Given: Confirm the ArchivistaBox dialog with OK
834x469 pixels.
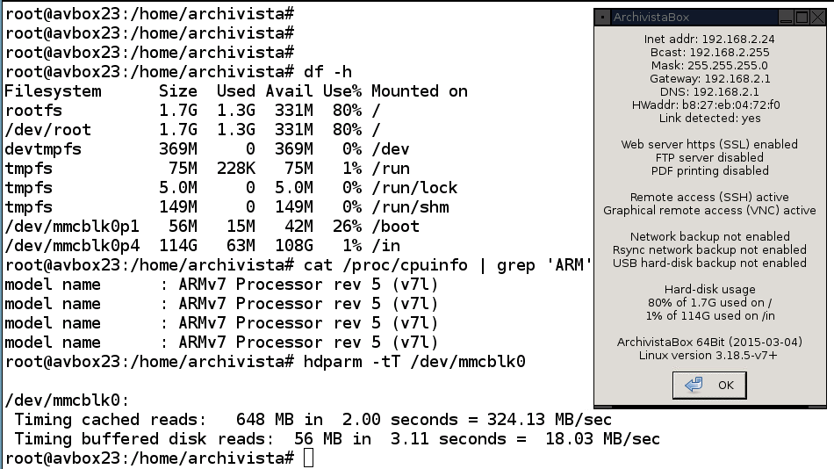Looking at the screenshot, I should (709, 385).
